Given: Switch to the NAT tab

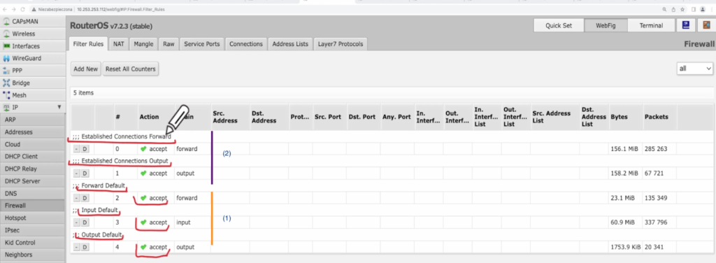Looking at the screenshot, I should point(119,44).
